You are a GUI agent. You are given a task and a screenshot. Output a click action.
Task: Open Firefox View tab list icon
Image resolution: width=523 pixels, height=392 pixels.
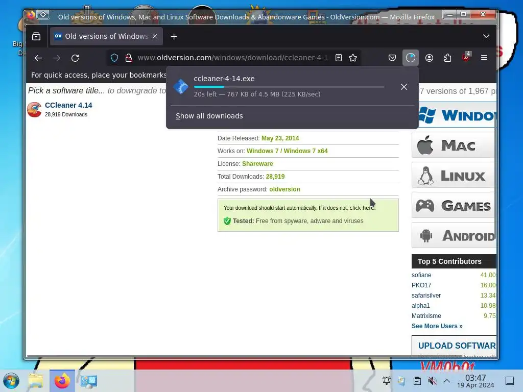tap(36, 36)
